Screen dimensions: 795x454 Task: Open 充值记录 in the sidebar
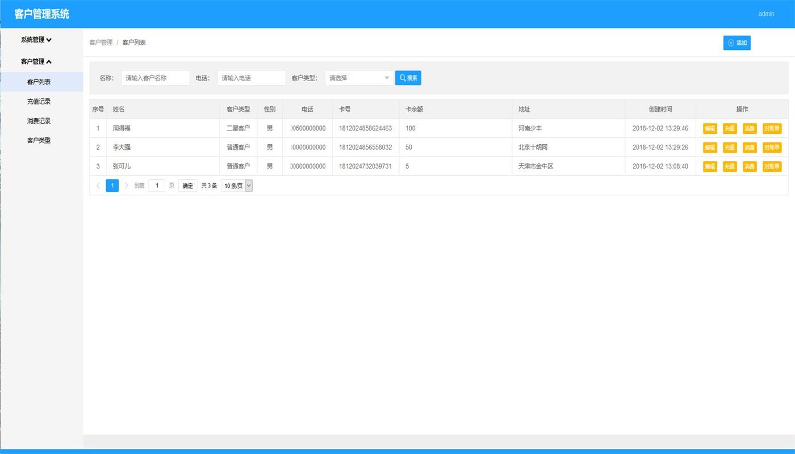coord(39,102)
